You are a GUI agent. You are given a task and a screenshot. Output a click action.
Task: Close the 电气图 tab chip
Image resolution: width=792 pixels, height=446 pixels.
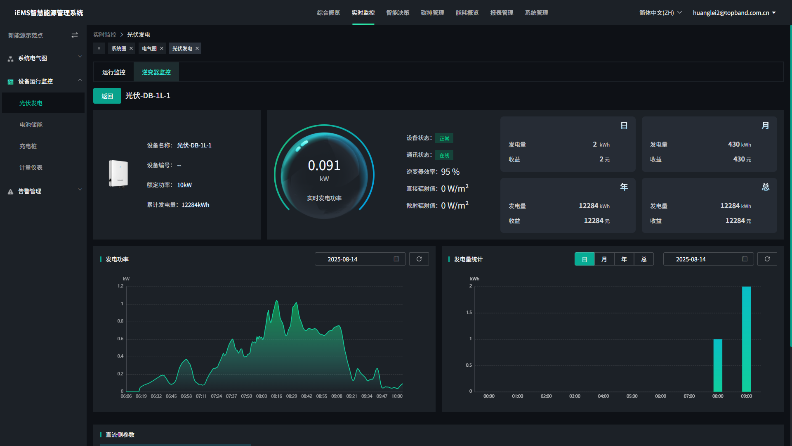coord(162,48)
